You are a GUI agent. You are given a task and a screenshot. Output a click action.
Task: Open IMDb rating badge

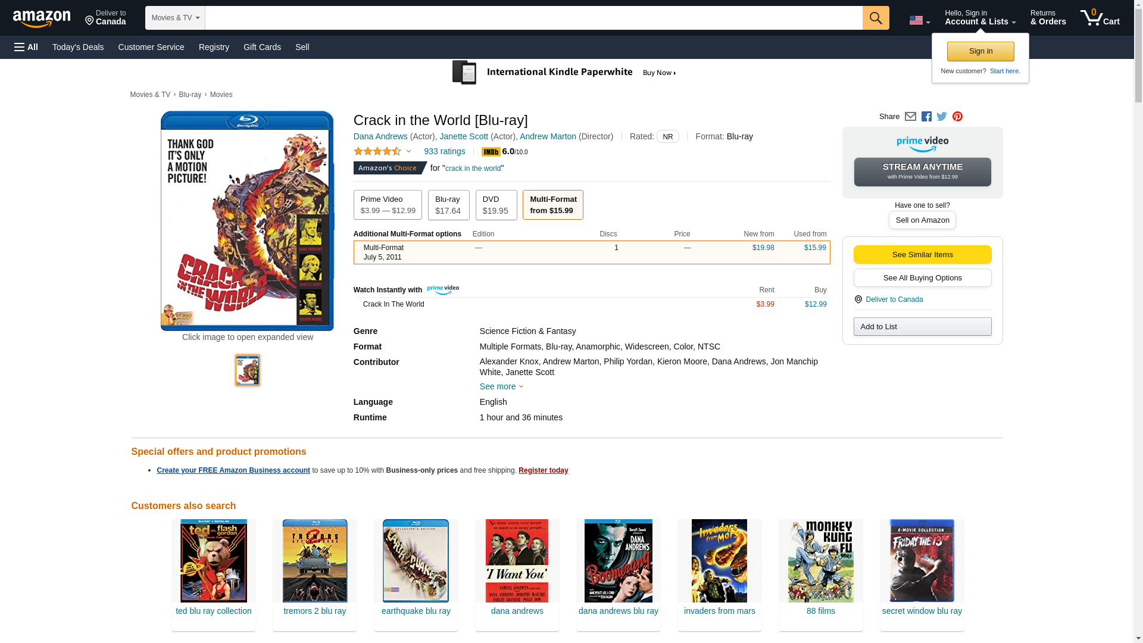491,152
